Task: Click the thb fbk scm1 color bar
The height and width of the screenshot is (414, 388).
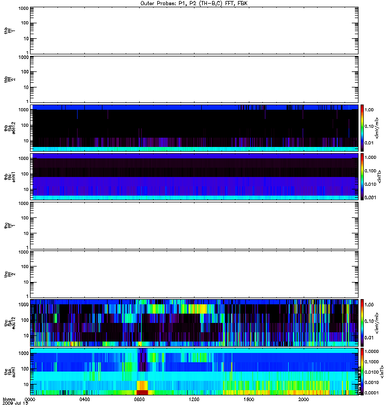Action: [x=362, y=177]
